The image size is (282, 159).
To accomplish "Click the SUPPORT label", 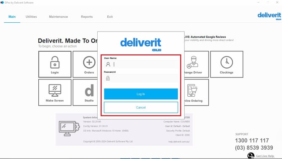I will (242, 134).
